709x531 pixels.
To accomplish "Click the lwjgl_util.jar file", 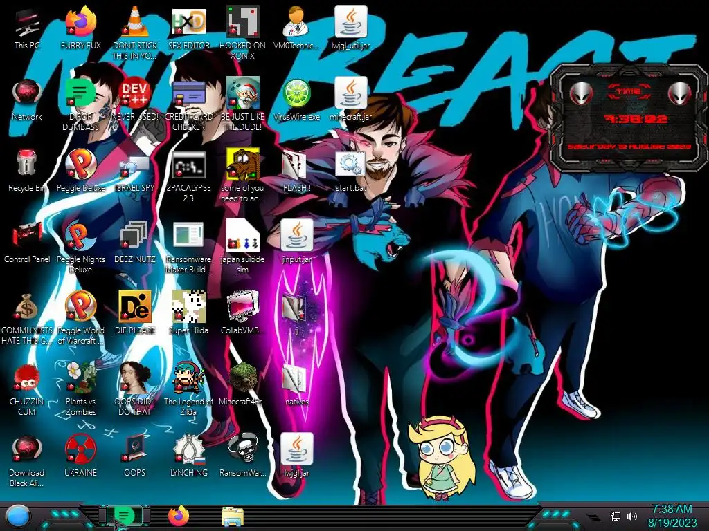I will [x=350, y=29].
